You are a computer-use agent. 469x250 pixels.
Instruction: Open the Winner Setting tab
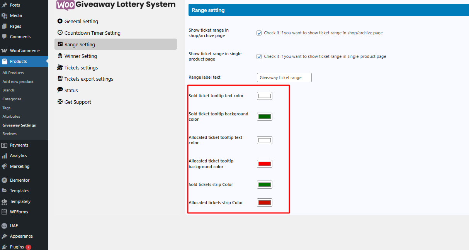(x=80, y=56)
